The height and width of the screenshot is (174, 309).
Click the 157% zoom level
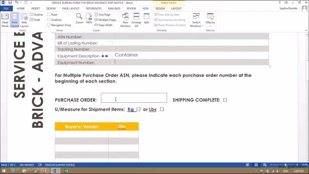(304, 165)
